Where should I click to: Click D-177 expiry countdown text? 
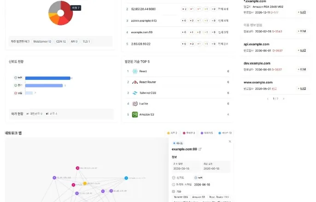click(x=274, y=12)
